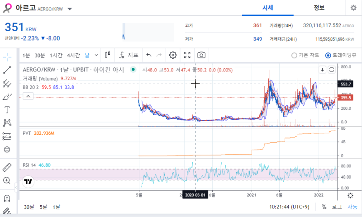Click the high price value 361
Viewport: 362px width, 217px height.
[x=257, y=25]
